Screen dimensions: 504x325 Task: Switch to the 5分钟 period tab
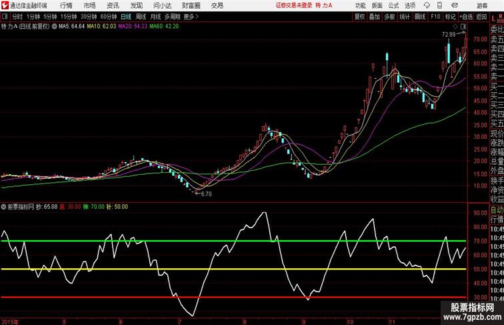(50, 17)
